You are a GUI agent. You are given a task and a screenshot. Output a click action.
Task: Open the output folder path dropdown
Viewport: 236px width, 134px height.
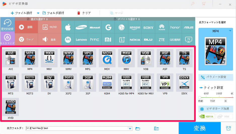130,129
